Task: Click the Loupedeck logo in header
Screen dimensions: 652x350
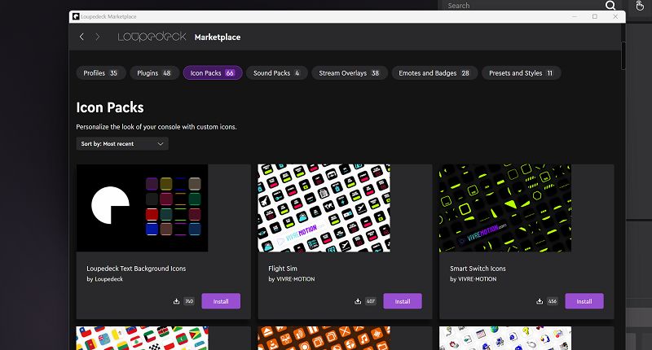Action: (152, 37)
